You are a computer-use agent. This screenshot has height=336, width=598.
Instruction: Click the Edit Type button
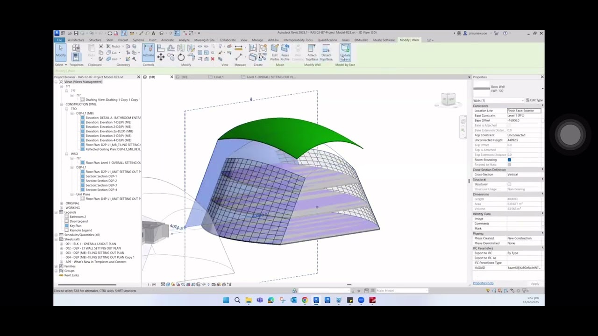pyautogui.click(x=534, y=100)
